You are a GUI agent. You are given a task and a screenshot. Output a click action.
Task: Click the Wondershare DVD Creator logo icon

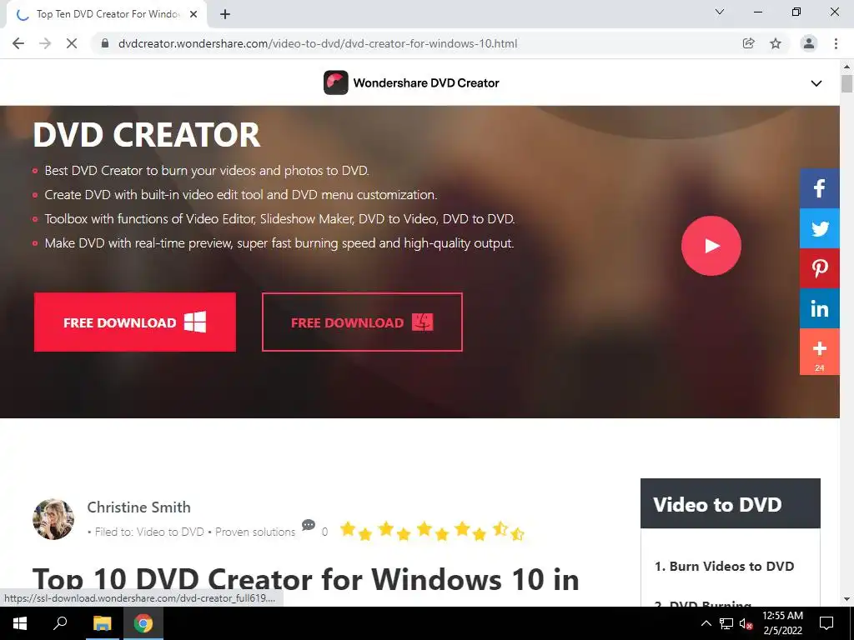coord(335,82)
